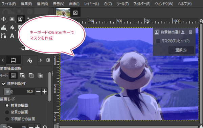Open the 色(C) menu
The image size is (203, 128).
pos(108,4)
